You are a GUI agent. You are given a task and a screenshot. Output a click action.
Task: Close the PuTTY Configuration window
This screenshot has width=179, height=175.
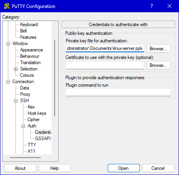pos(169,6)
